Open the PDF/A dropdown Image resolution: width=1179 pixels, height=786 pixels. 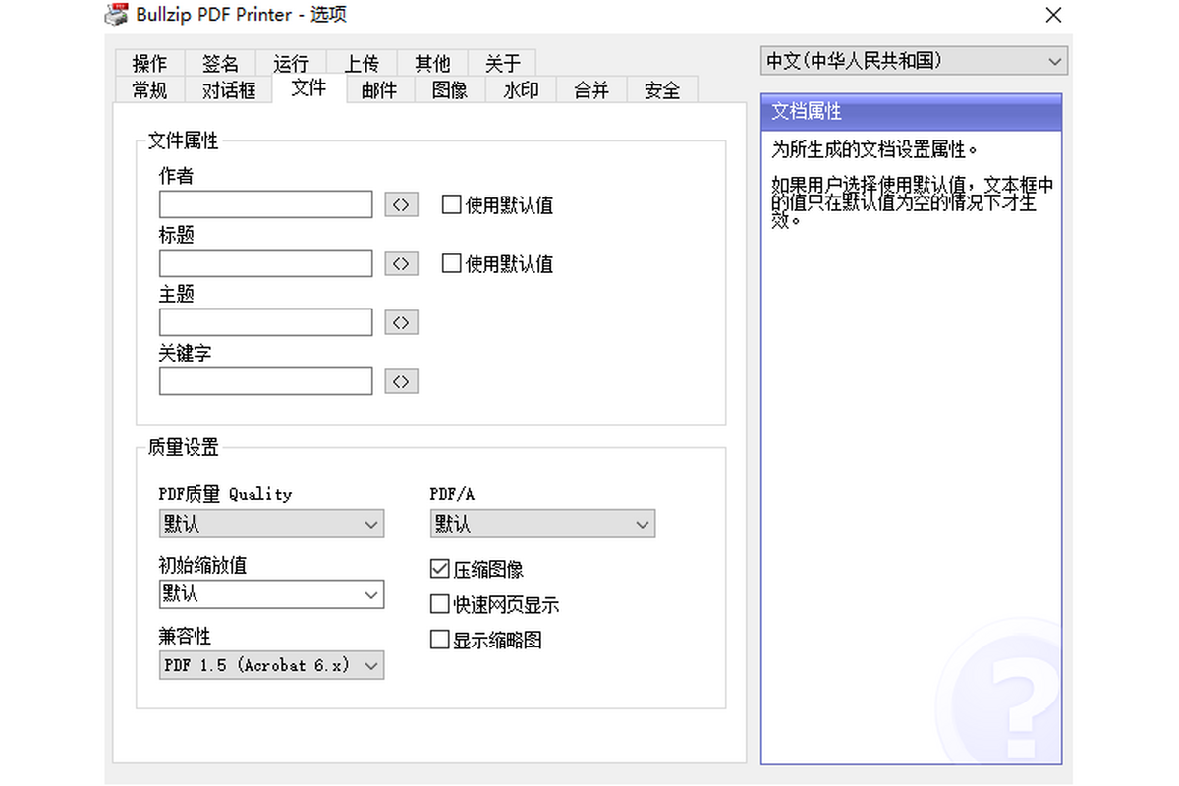(x=542, y=524)
